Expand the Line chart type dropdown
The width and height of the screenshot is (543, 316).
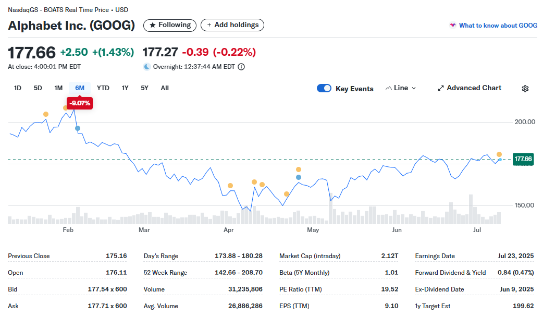pos(401,88)
